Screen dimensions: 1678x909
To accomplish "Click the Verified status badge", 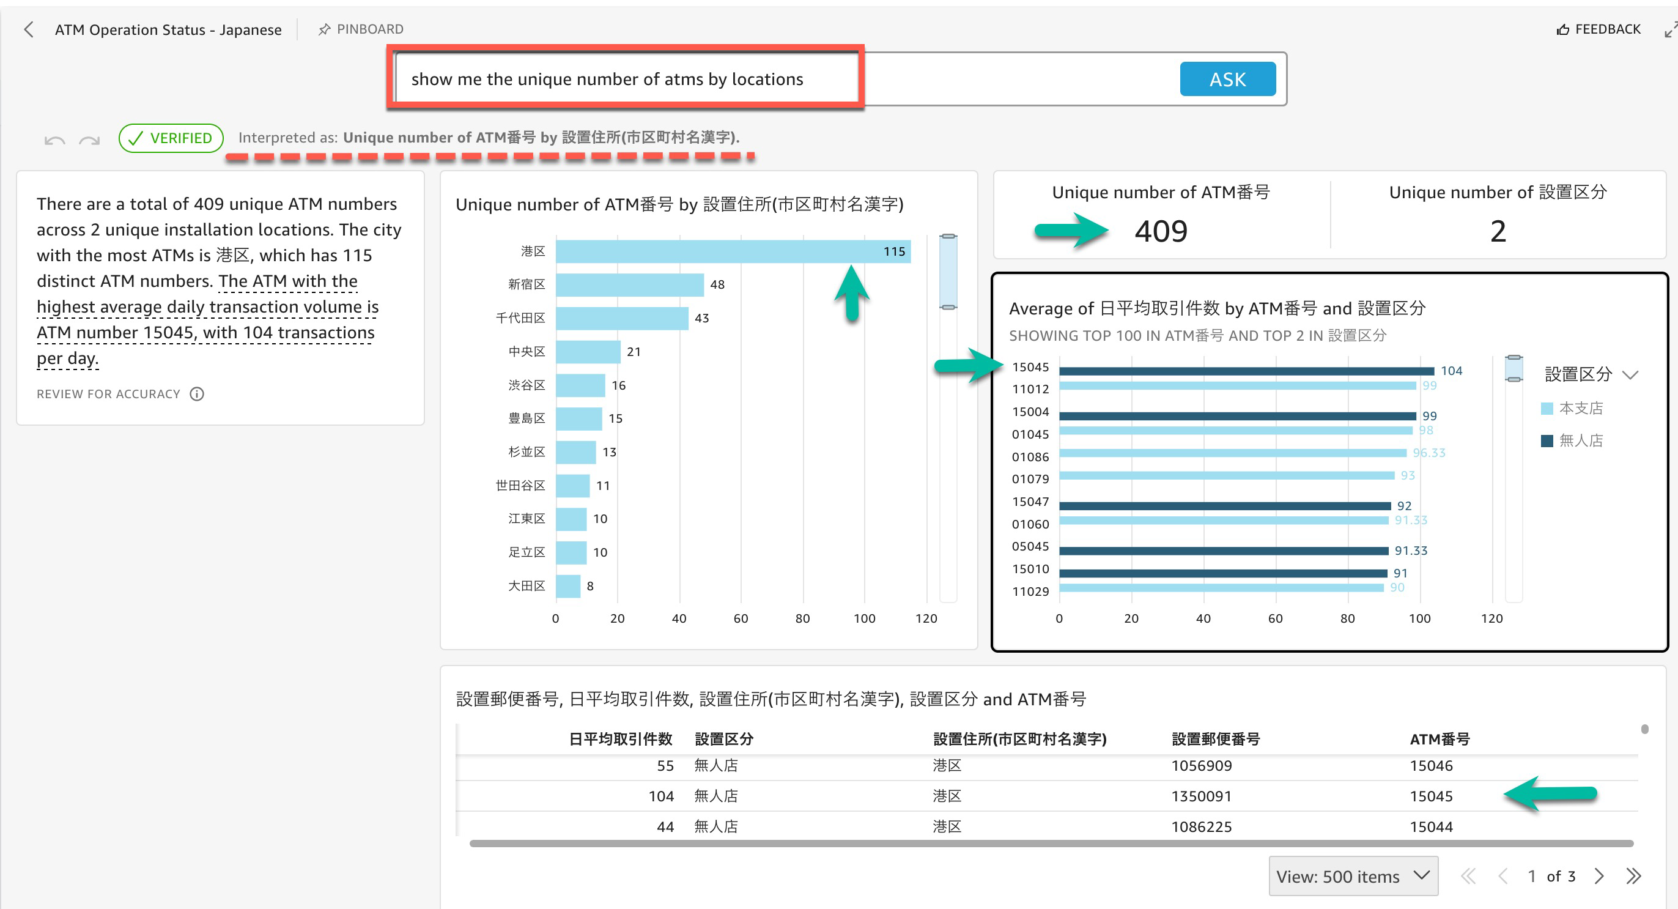I will coord(171,138).
